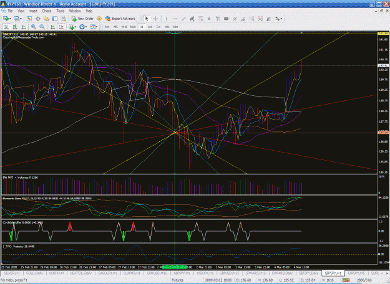Click the 140.41 current price label

coord(383,65)
